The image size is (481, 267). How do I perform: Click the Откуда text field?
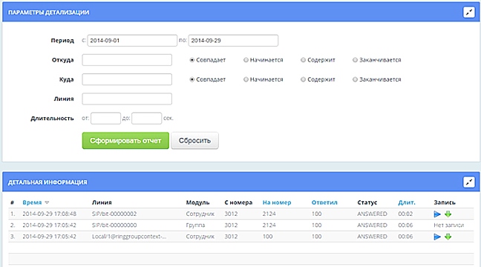(127, 60)
